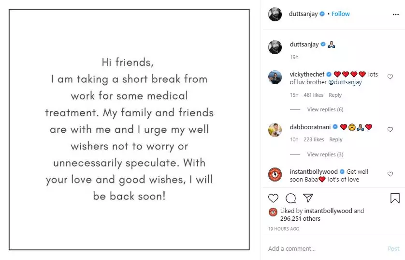Expand the three replies under dabbooratnani's comment
Image resolution: width=405 pixels, height=260 pixels.
325,154
